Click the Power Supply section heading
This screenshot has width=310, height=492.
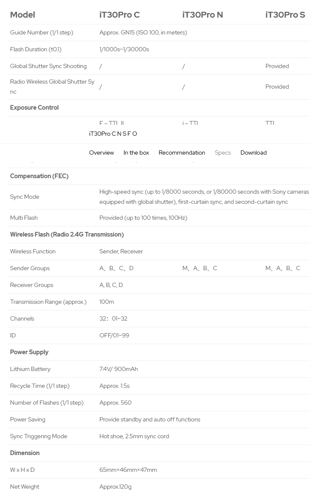pos(29,352)
